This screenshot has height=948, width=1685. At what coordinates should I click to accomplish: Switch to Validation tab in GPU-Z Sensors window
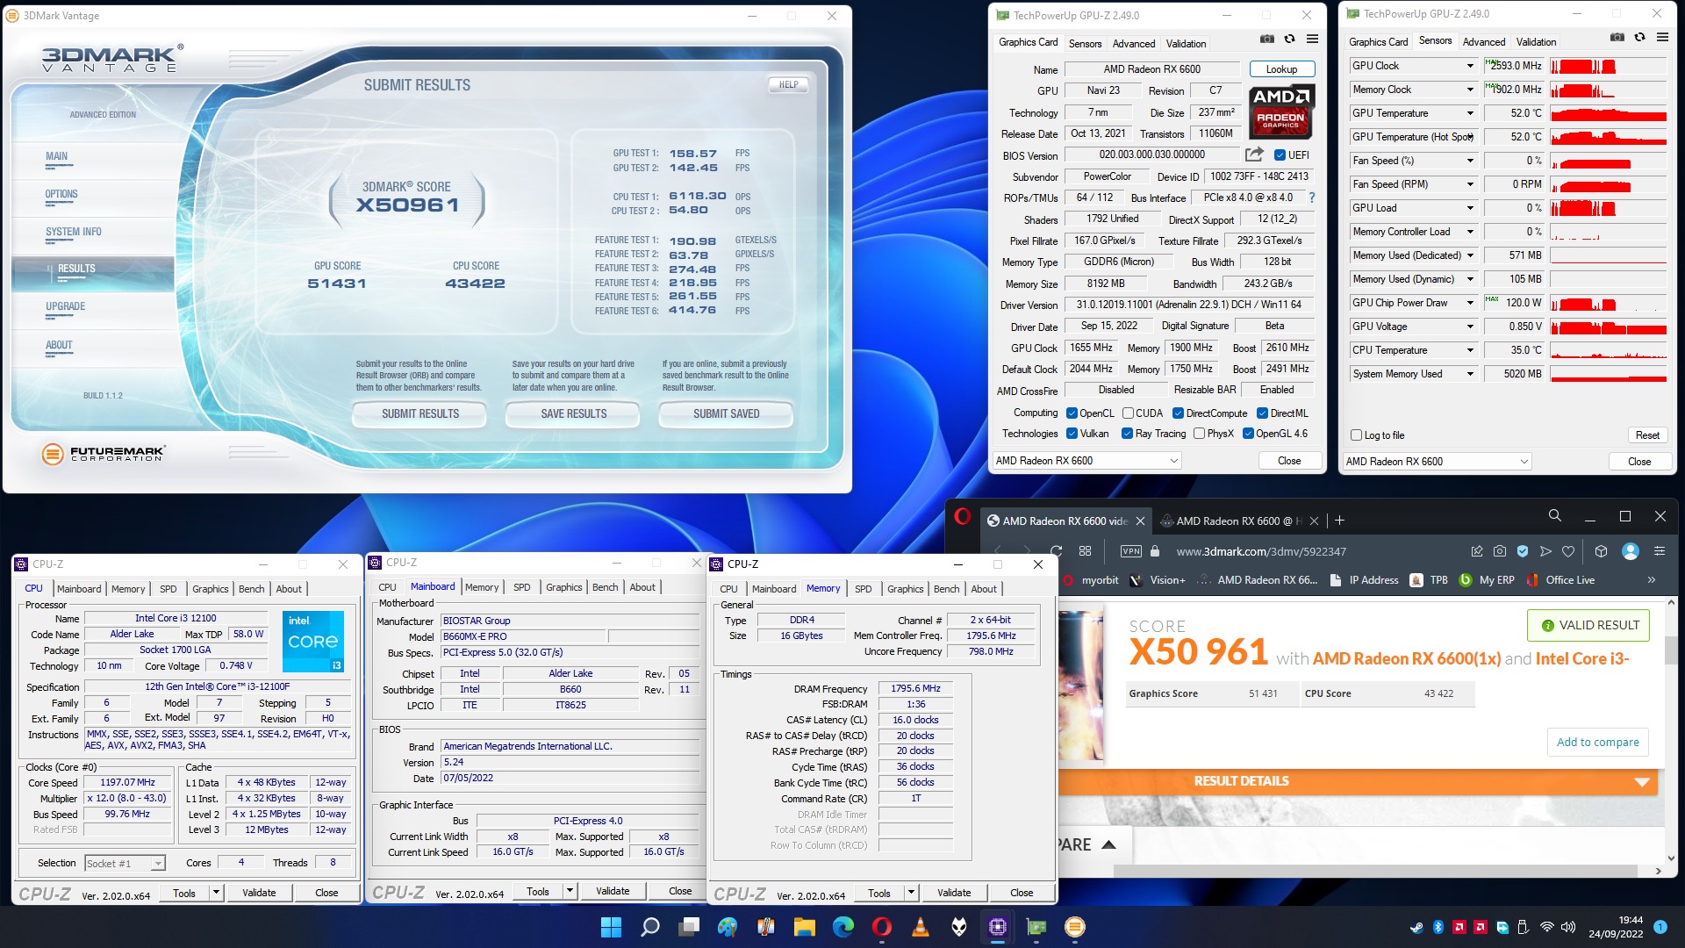(1536, 42)
